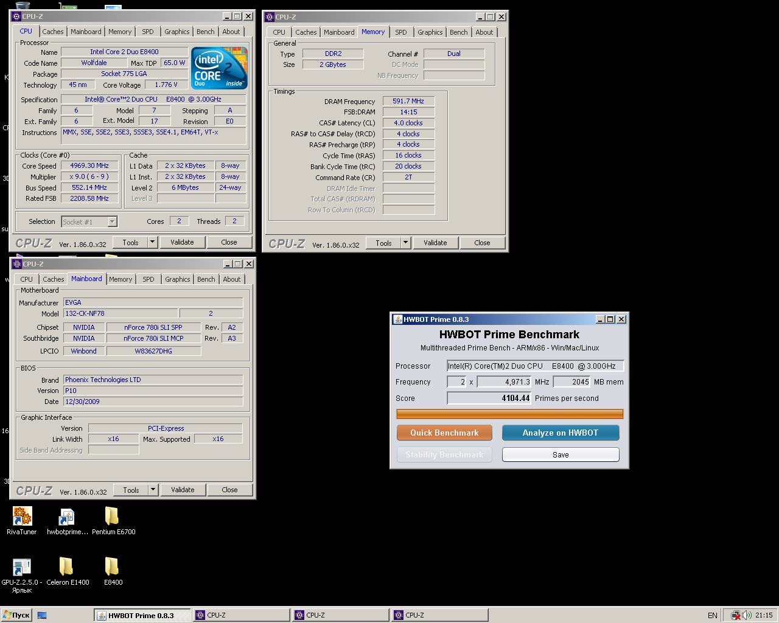The height and width of the screenshot is (623, 779).
Task: Click the Wolfdale code name value
Action: click(94, 63)
